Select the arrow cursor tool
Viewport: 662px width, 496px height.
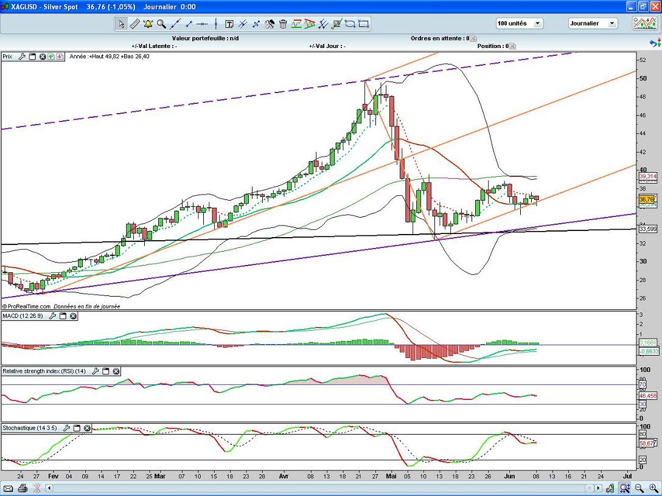121,24
